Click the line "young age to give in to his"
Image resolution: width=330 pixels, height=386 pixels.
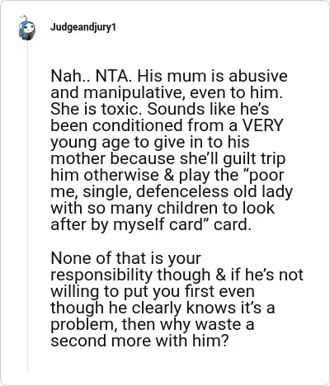pos(150,143)
